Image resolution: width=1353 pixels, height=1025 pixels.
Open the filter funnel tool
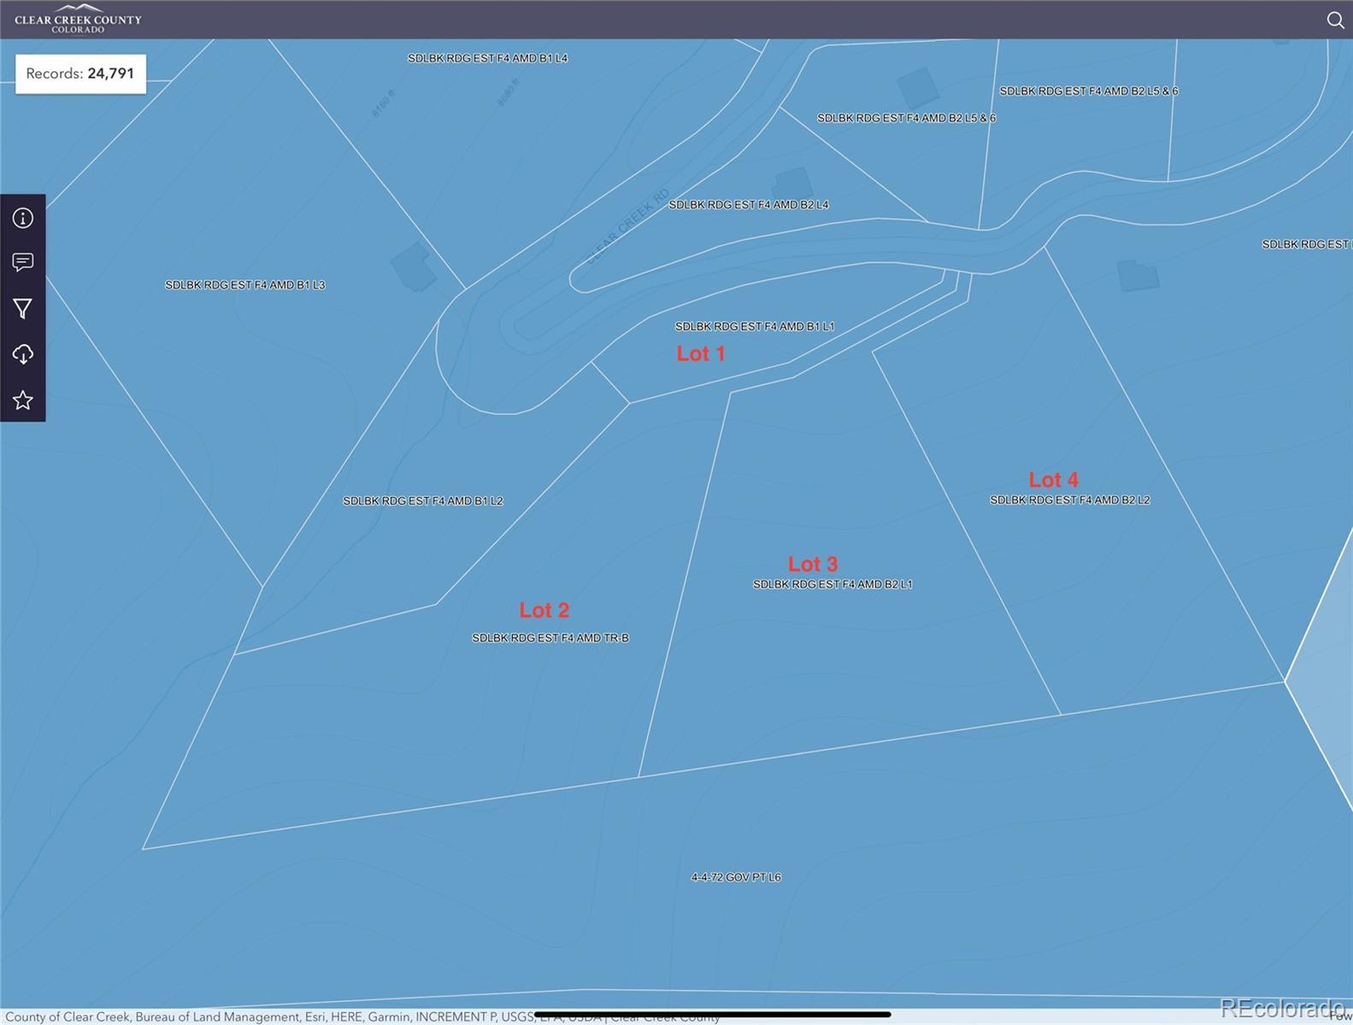[x=23, y=308]
